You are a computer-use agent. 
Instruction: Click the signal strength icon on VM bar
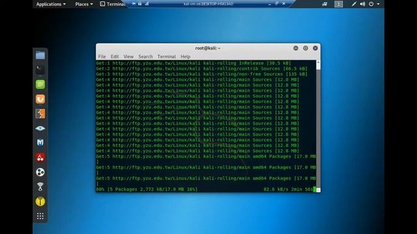tap(147, 4)
